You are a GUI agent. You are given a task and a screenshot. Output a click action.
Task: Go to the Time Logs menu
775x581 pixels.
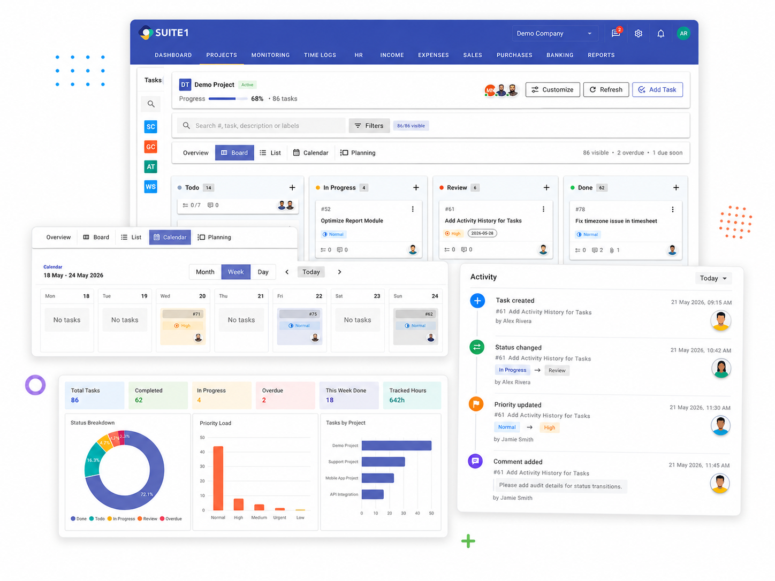click(x=320, y=55)
